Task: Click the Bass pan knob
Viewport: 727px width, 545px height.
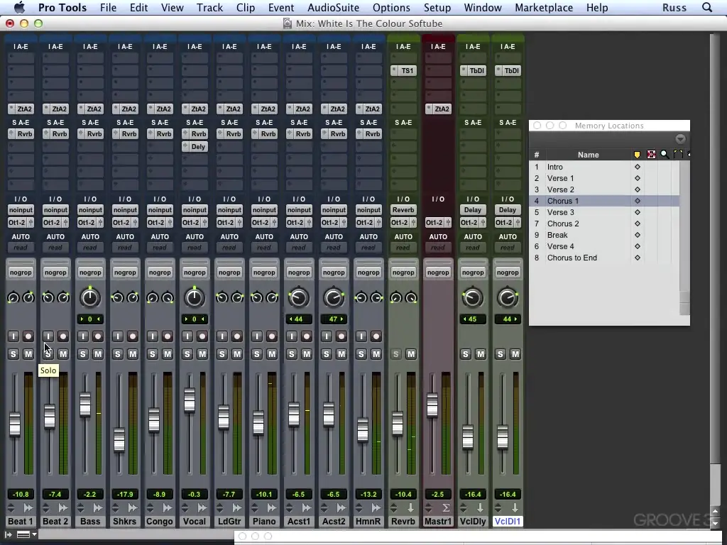Action: pos(90,297)
